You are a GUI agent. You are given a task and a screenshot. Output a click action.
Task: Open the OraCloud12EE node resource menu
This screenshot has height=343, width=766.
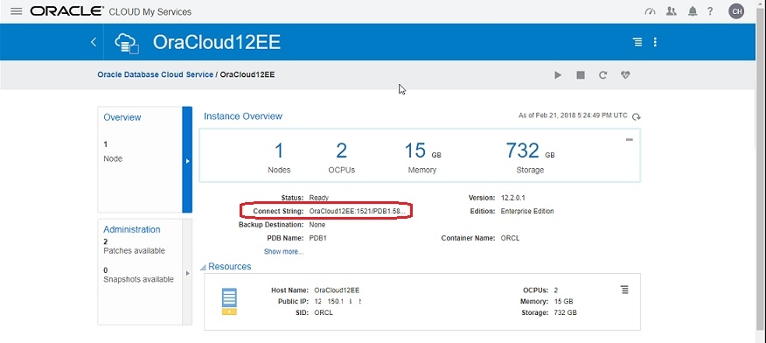pyautogui.click(x=624, y=290)
